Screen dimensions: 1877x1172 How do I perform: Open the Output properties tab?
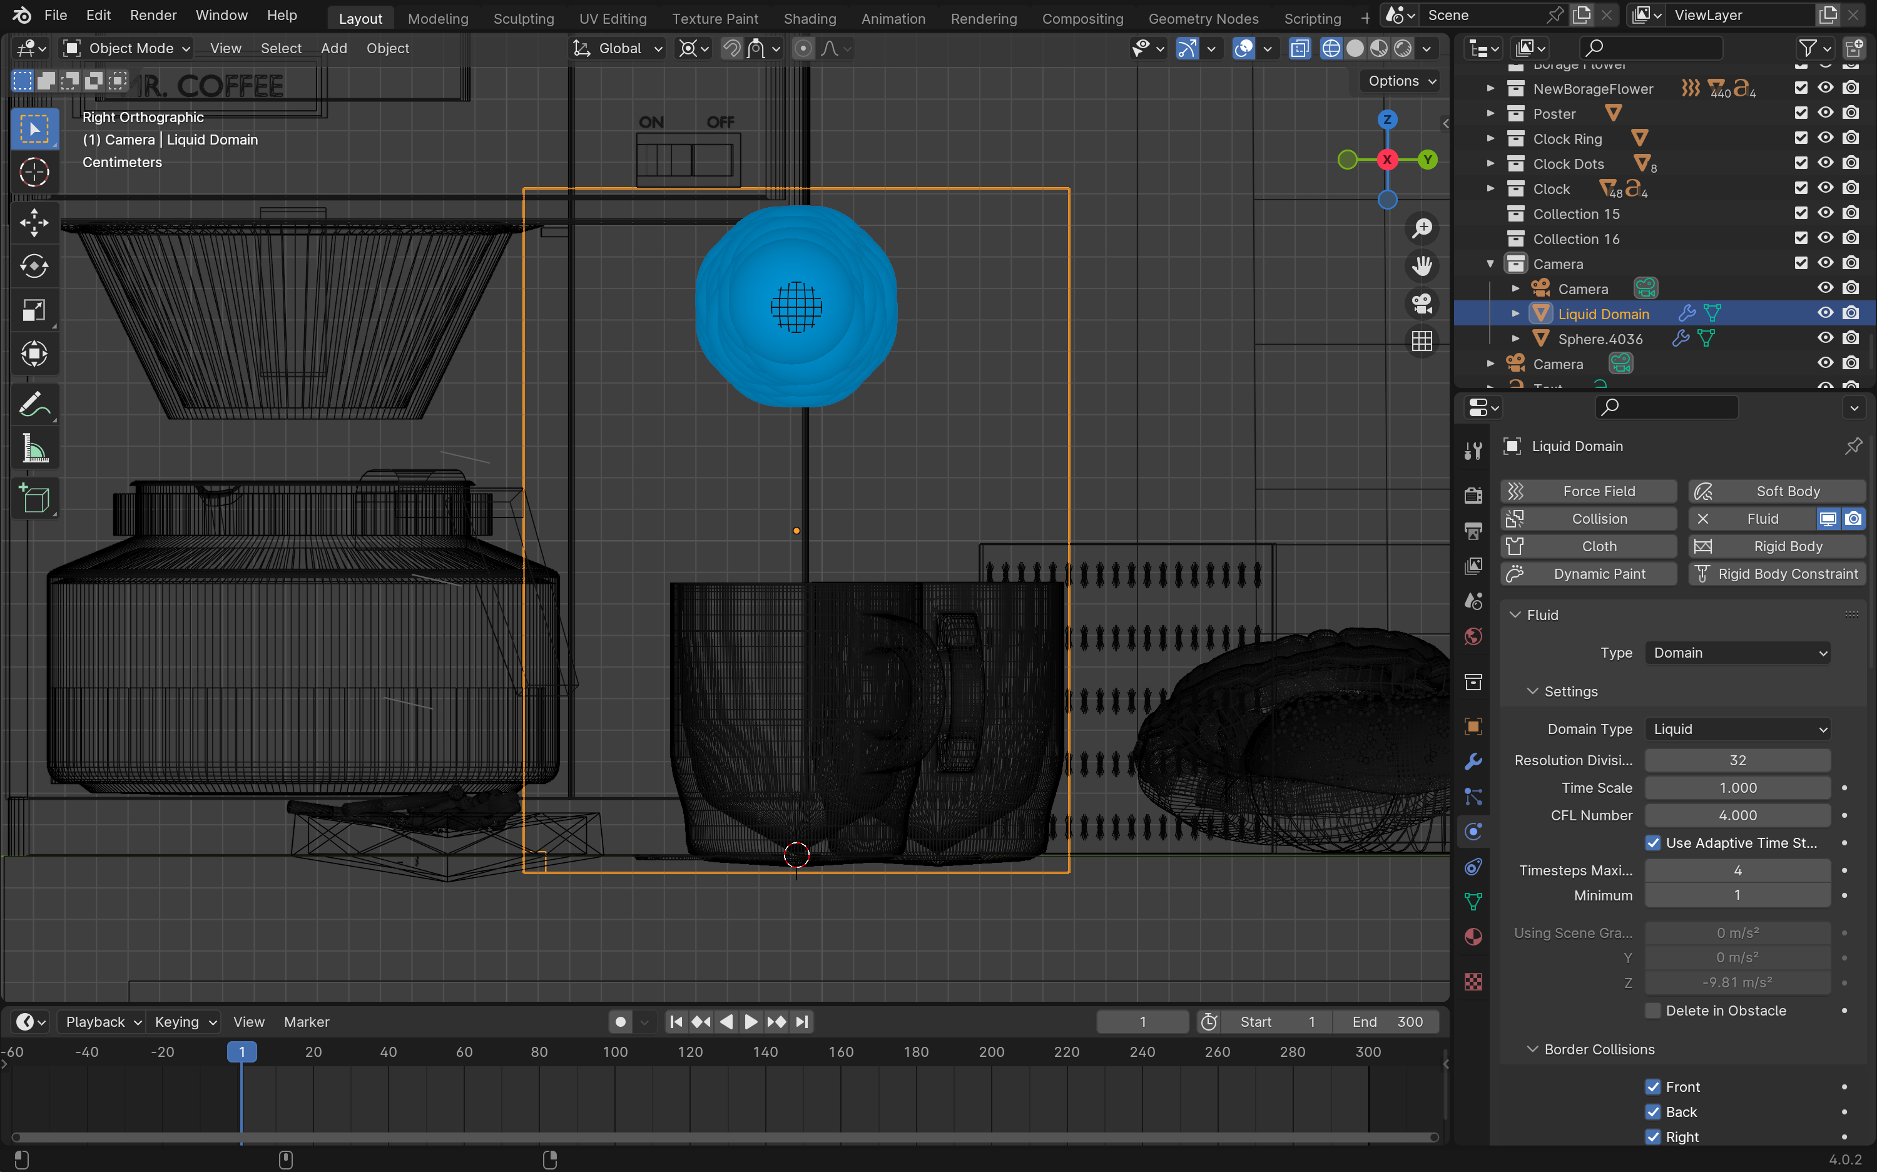pos(1473,531)
